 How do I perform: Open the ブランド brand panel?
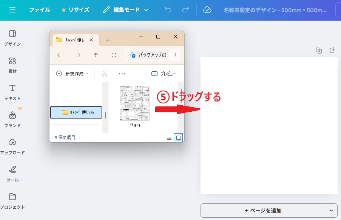click(12, 119)
